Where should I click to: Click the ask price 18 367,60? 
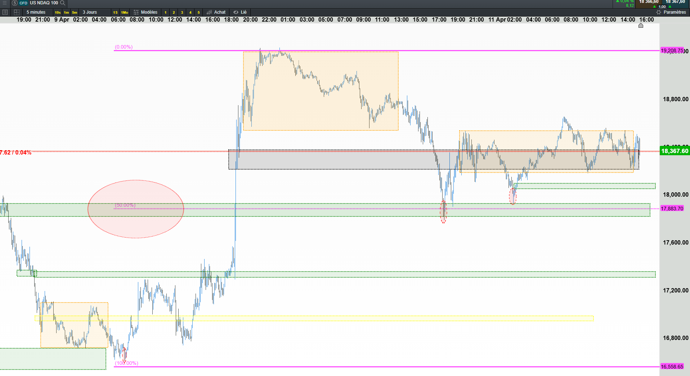pyautogui.click(x=675, y=2)
